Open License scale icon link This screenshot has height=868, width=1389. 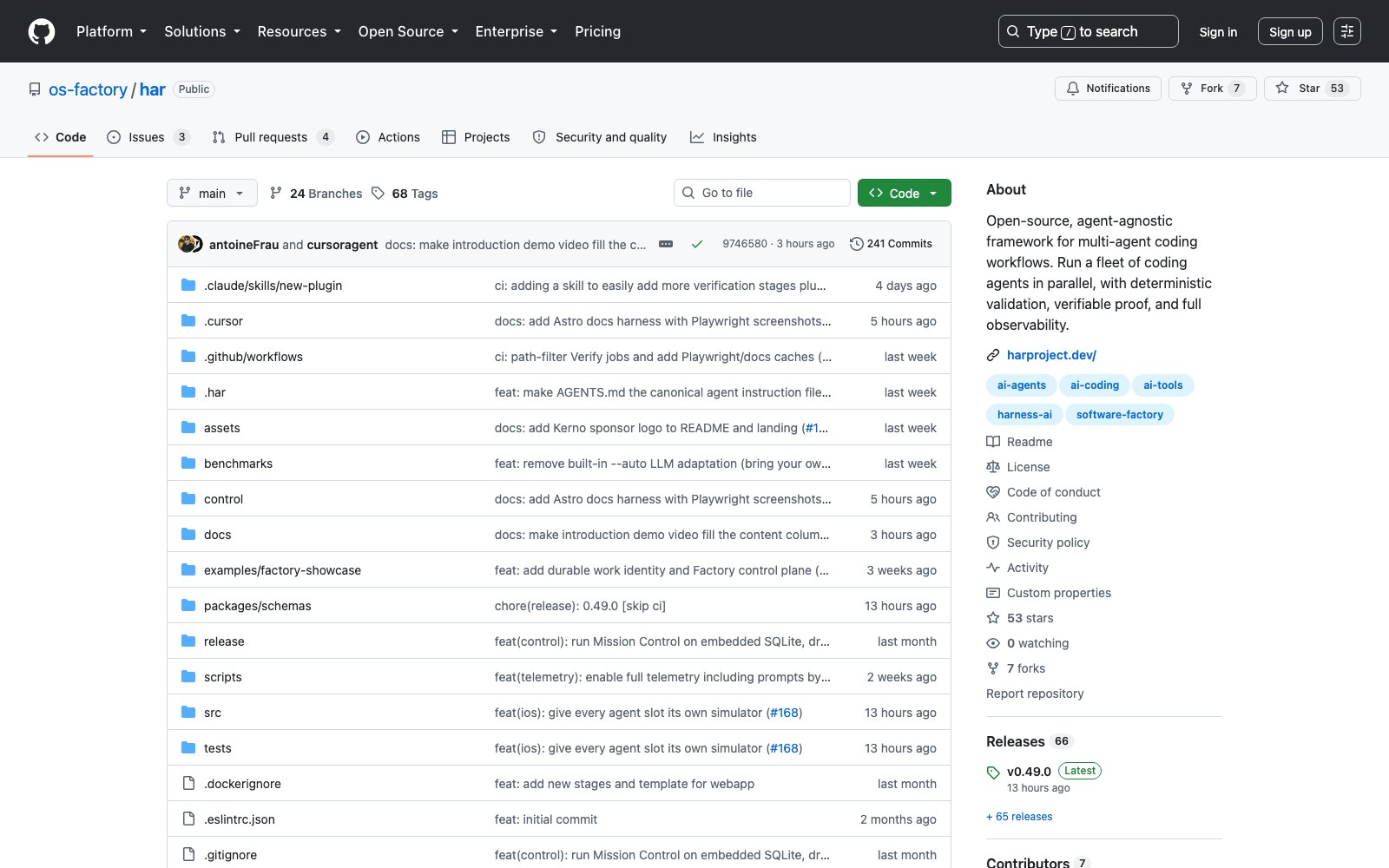pyautogui.click(x=993, y=467)
